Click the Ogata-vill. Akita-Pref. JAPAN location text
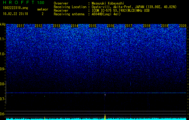 tap(134, 7)
